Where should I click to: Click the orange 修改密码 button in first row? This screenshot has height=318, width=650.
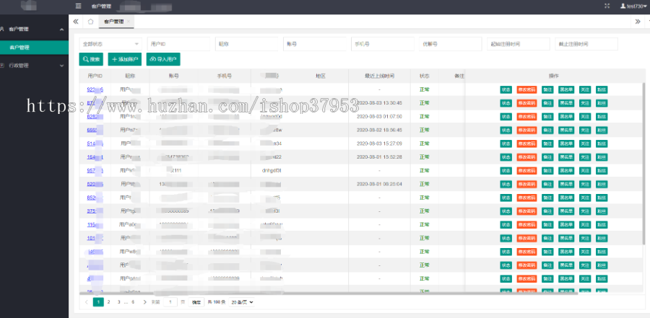point(527,89)
